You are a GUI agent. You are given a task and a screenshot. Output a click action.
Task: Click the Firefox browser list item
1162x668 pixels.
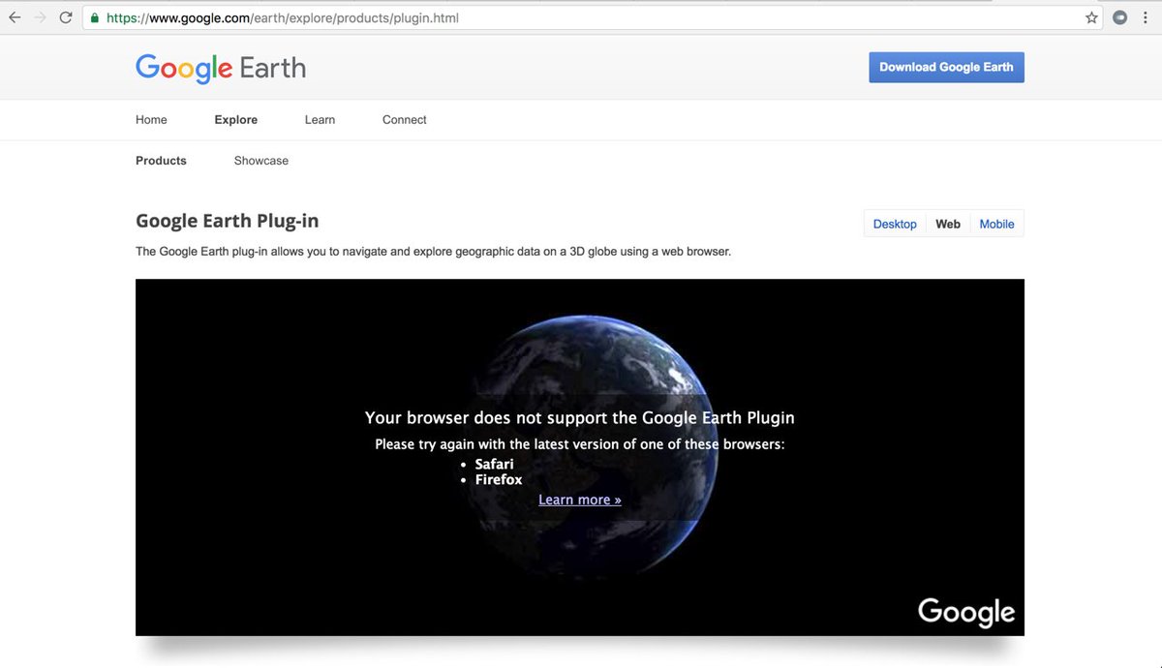tap(499, 479)
